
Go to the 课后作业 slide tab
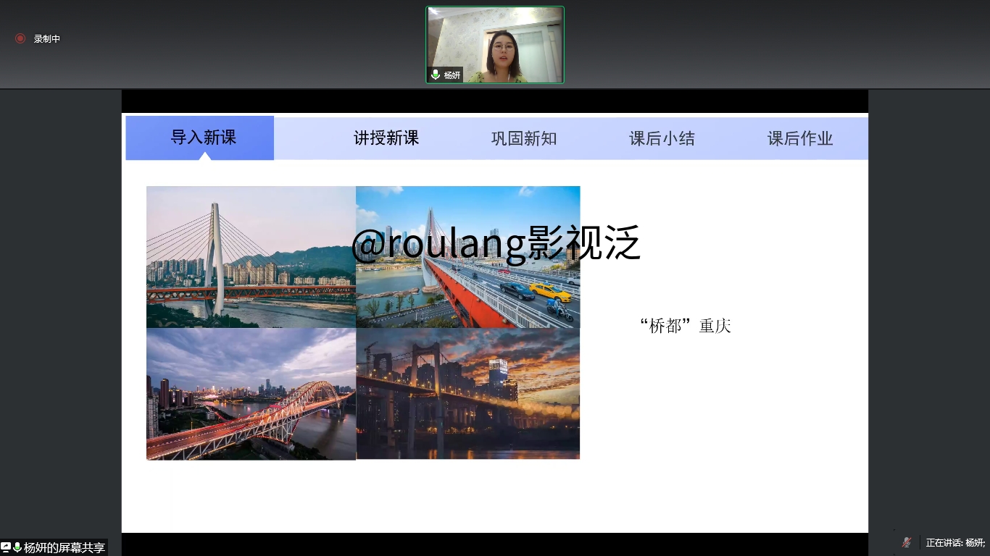(800, 139)
